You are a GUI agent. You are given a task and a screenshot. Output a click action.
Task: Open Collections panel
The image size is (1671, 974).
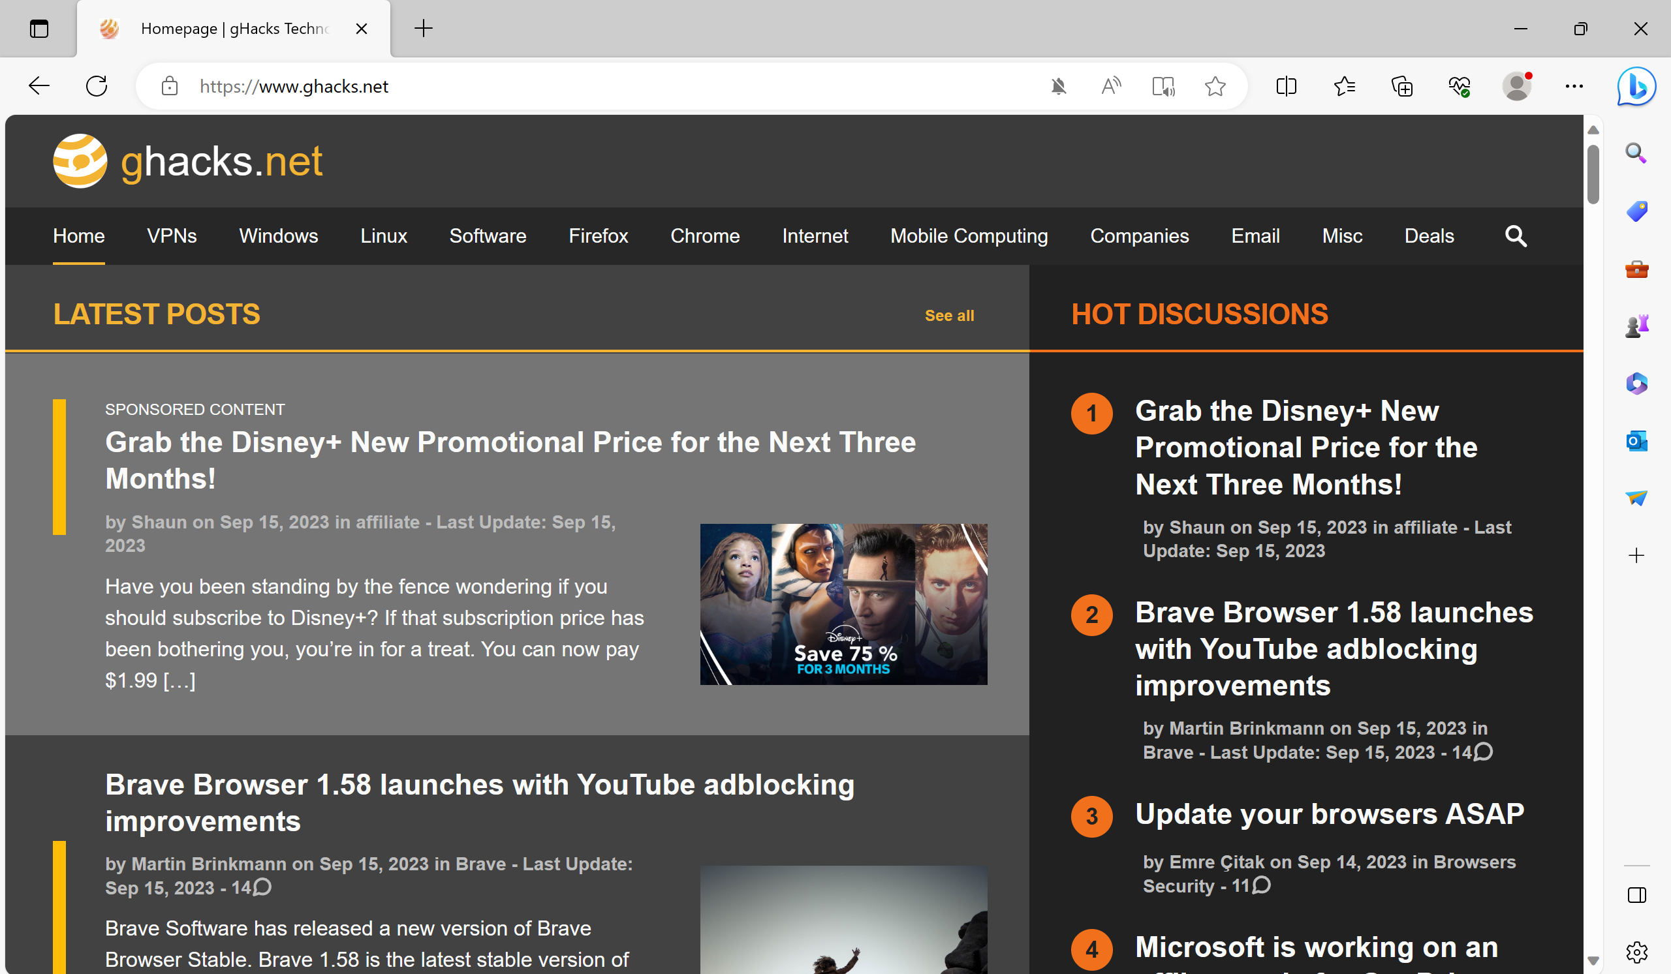click(1402, 86)
